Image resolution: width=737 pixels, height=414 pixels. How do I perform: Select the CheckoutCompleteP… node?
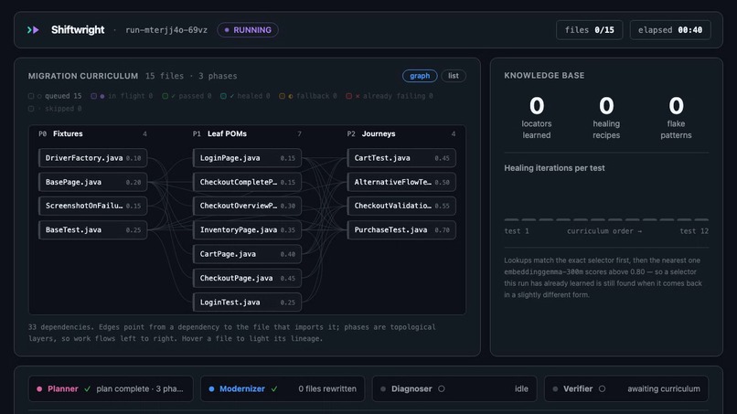coord(247,182)
